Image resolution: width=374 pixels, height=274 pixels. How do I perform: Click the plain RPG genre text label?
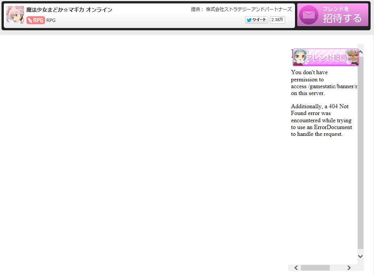pyautogui.click(x=51, y=20)
